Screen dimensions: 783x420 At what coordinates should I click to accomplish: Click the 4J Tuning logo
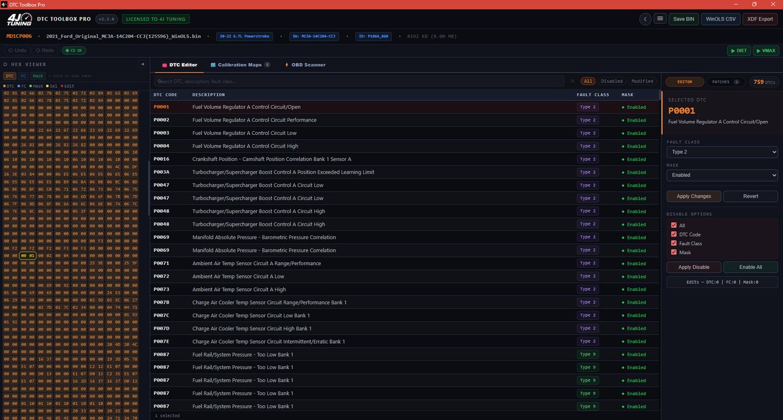point(19,19)
